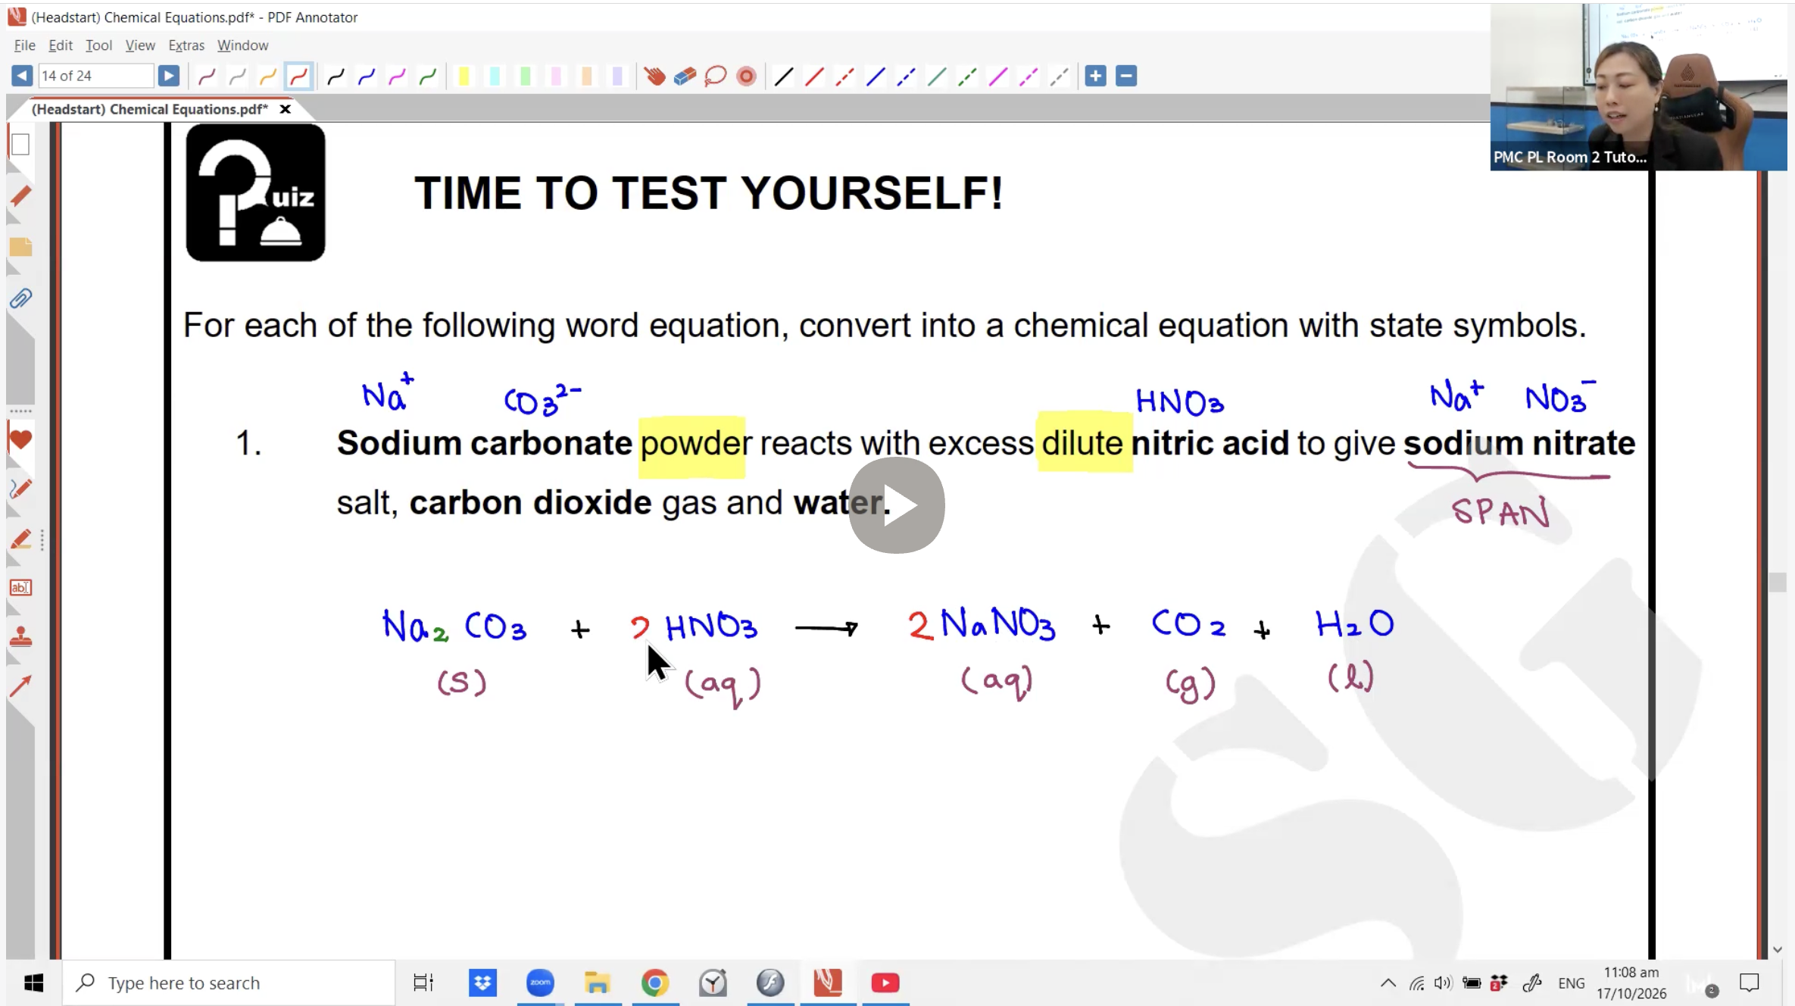This screenshot has height=1006, width=1795.
Task: Open Chrome from the taskbar
Action: (x=655, y=983)
